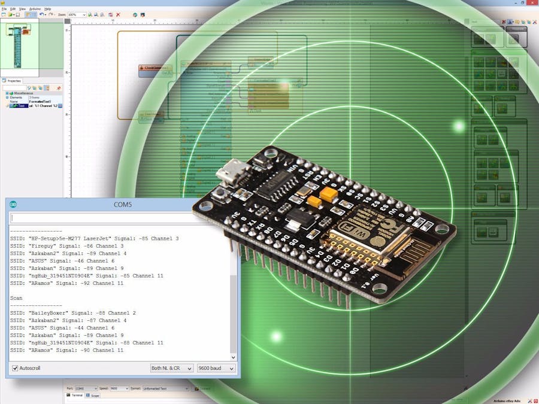Collapse the Elements group showing 3 Items

[7, 97]
